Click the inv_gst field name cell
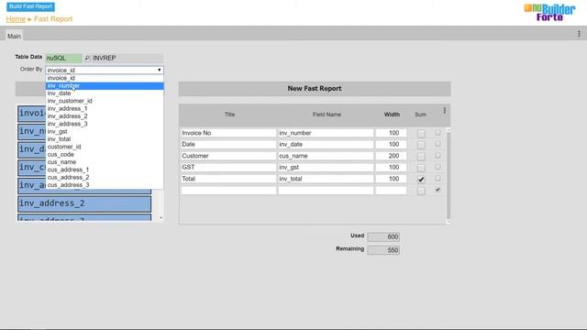 click(326, 167)
